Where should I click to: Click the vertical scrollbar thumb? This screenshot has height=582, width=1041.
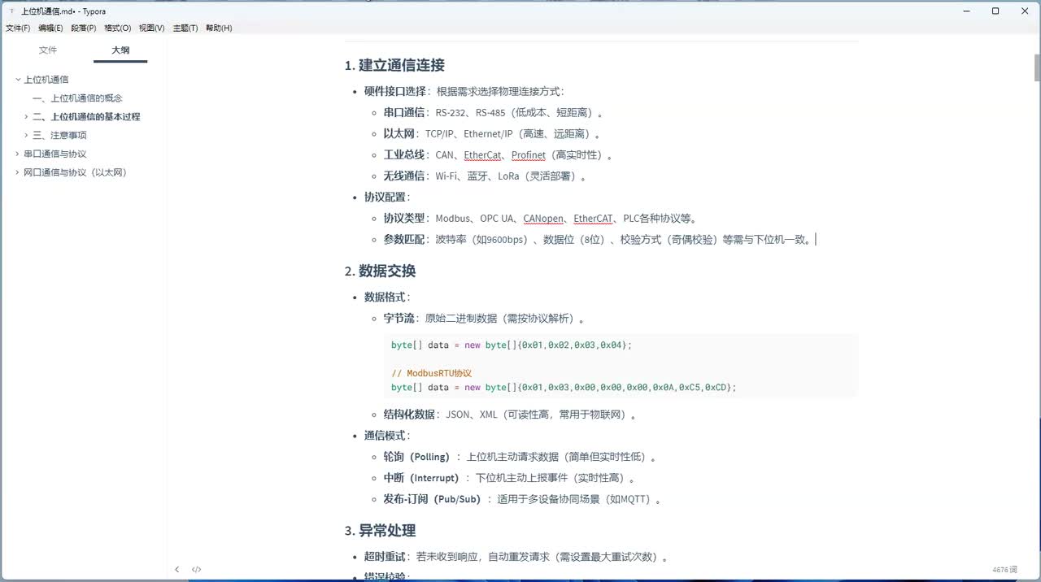point(1037,69)
